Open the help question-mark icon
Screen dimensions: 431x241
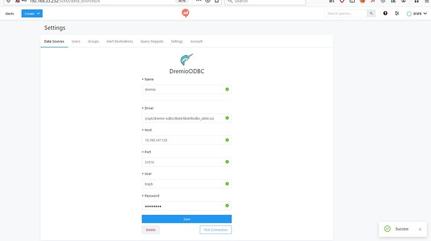click(x=385, y=13)
